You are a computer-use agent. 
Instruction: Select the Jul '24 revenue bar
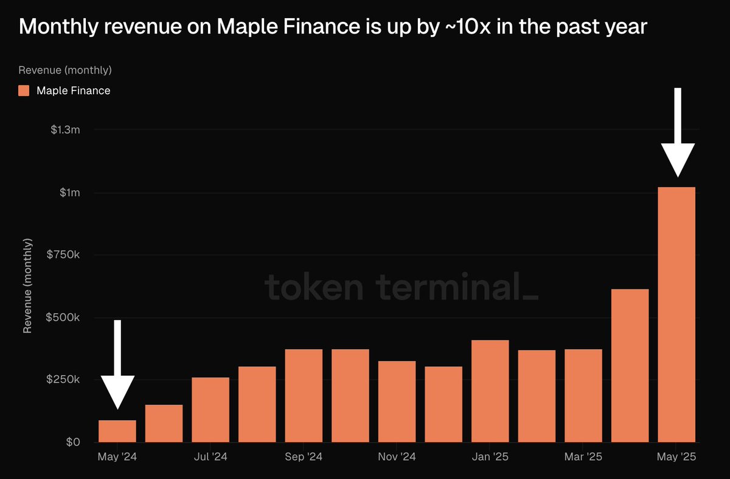click(x=210, y=410)
